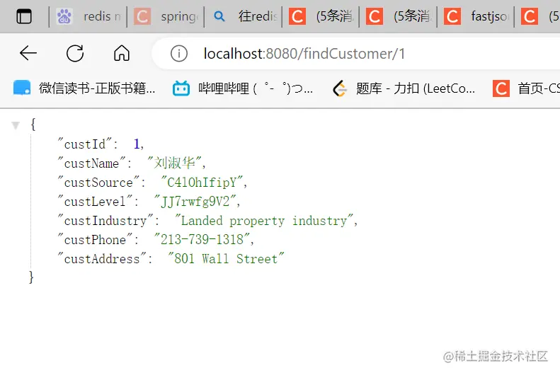Image resolution: width=560 pixels, height=375 pixels.
Task: Click the search magnifier favicon on 往redis tab
Action: tap(219, 16)
